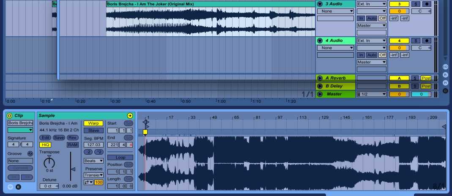Click the Set button beside End

click(128, 138)
